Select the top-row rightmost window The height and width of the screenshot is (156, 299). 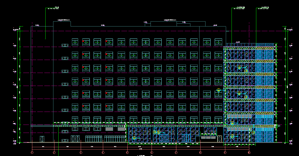click(219, 42)
